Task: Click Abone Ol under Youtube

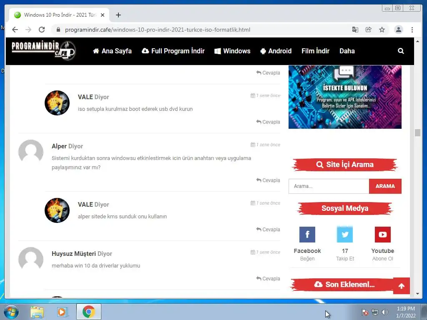Action: click(x=383, y=258)
